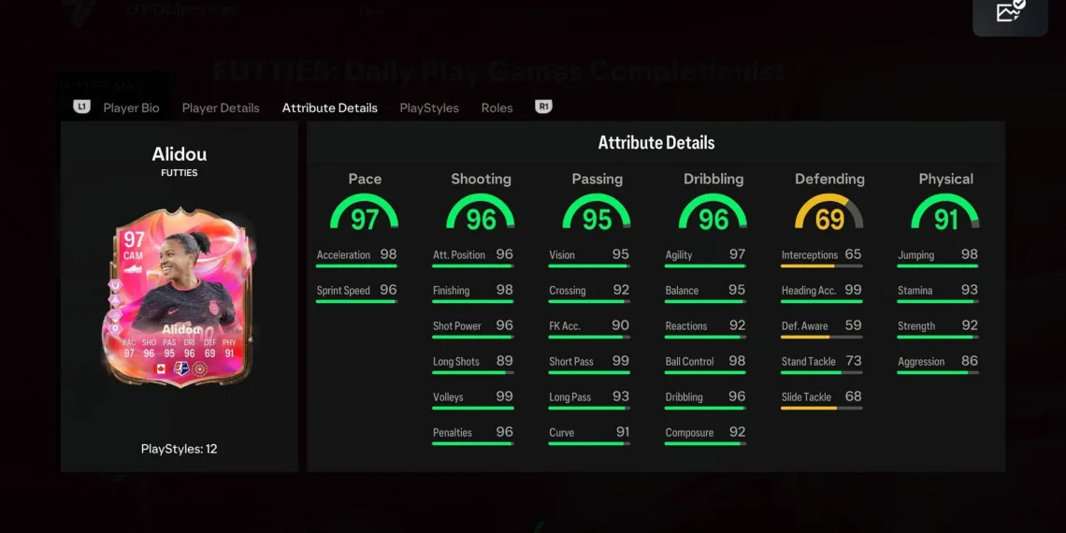1066x533 pixels.
Task: Go to the PlayStyles tab
Action: tap(429, 108)
